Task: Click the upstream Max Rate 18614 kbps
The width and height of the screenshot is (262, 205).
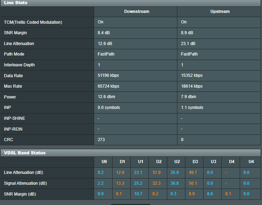Action: pyautogui.click(x=192, y=86)
